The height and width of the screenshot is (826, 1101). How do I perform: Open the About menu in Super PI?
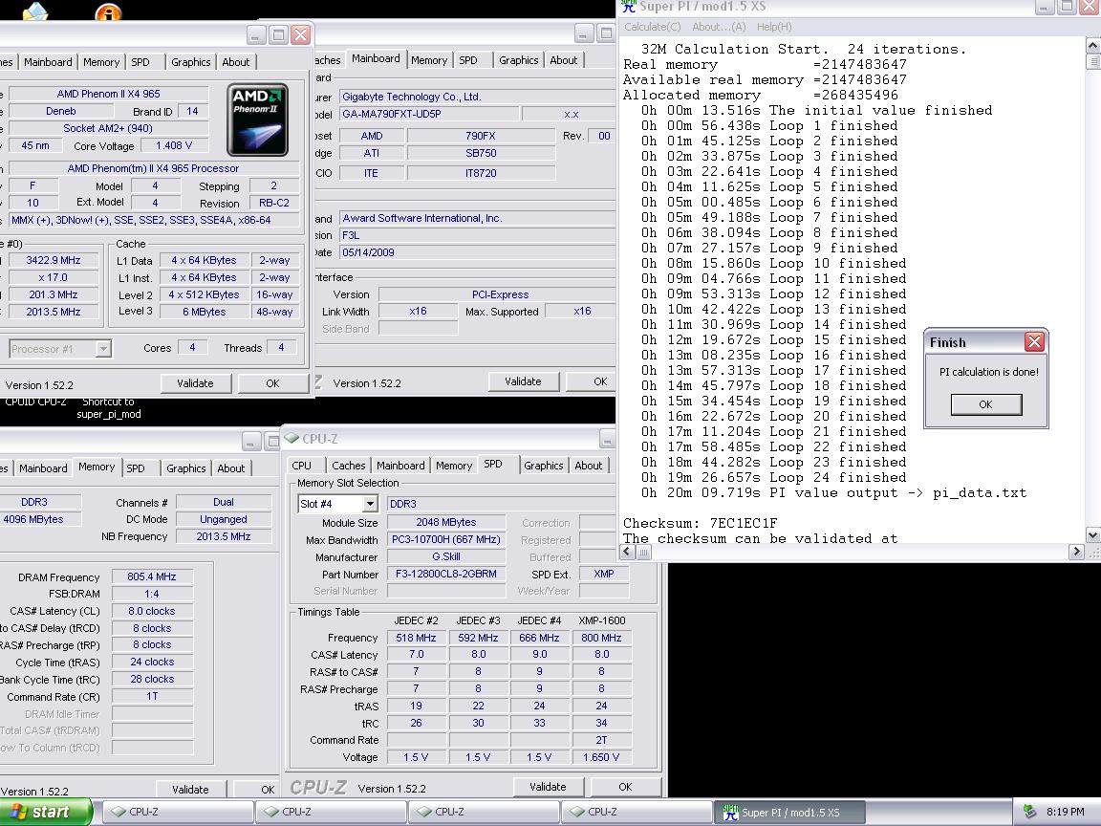(719, 27)
